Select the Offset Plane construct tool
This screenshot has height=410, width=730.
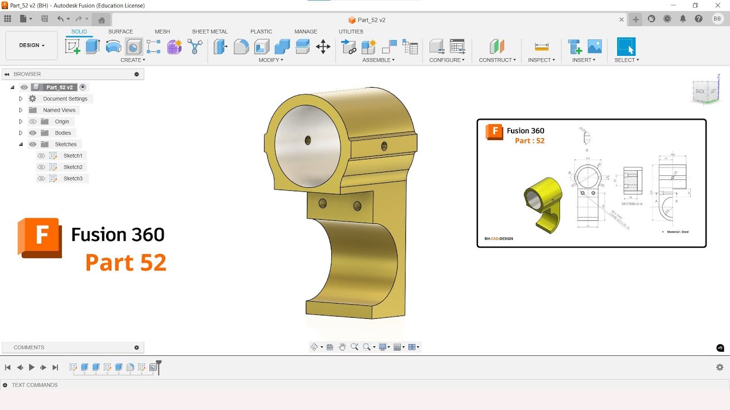point(497,46)
